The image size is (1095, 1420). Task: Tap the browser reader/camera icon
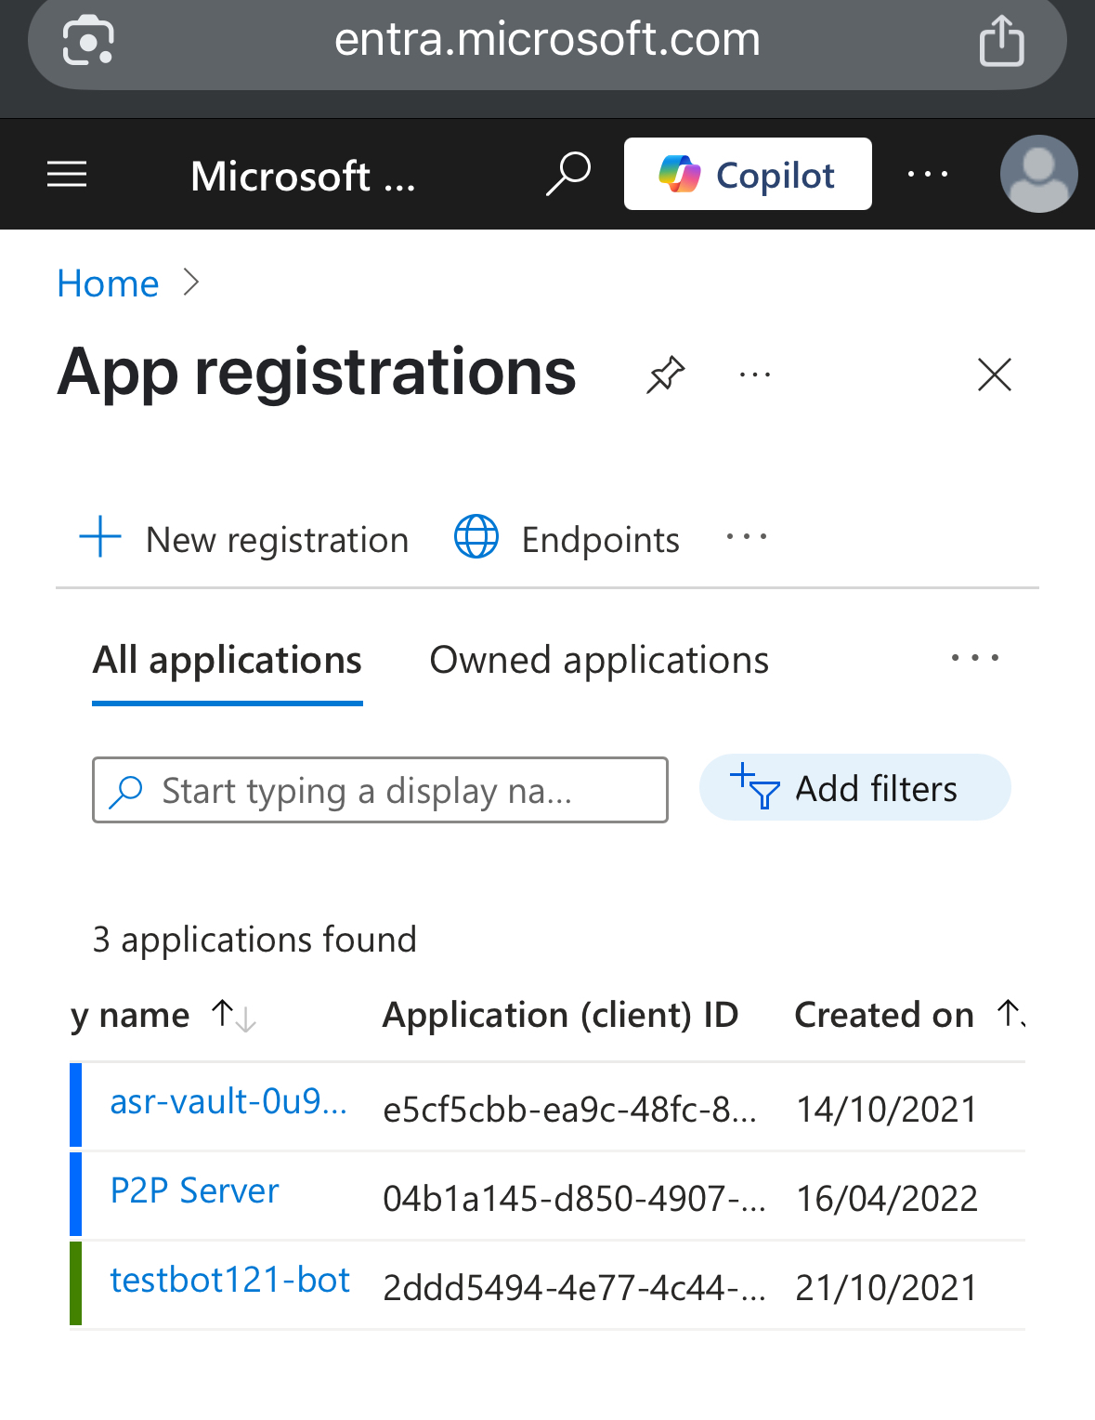88,41
